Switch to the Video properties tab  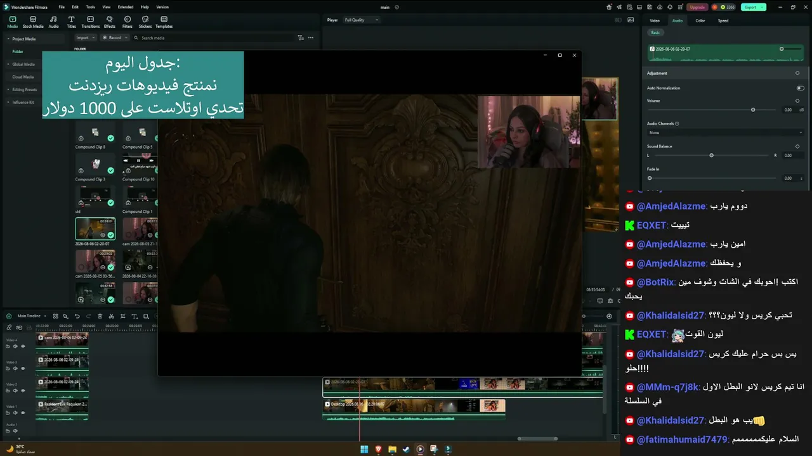click(655, 20)
